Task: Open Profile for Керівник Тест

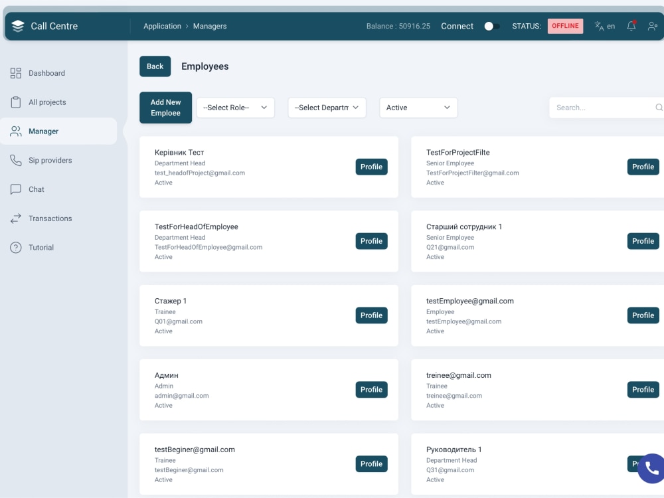Action: (x=371, y=167)
